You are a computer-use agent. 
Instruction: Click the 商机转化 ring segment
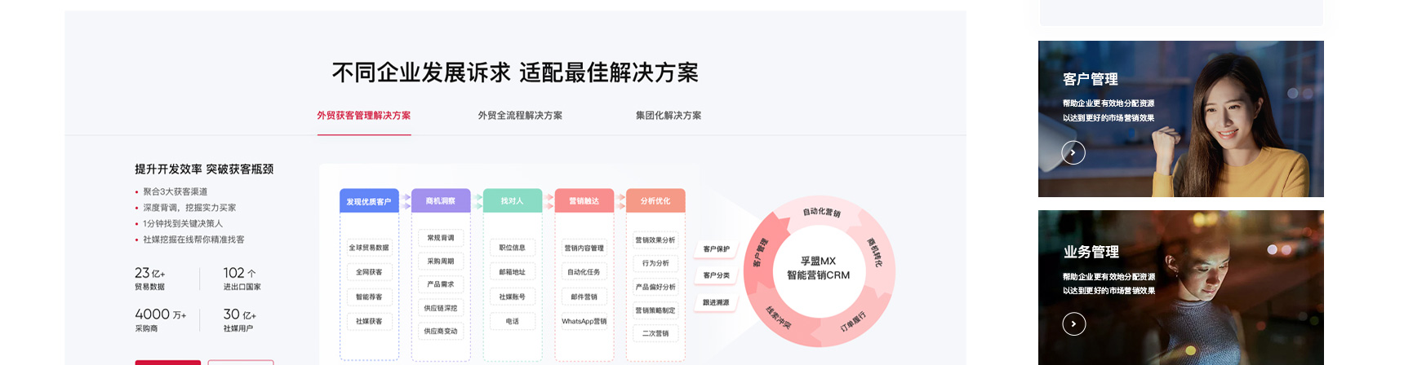(874, 253)
